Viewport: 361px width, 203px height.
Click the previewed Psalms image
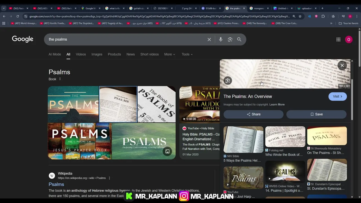tap(285, 74)
